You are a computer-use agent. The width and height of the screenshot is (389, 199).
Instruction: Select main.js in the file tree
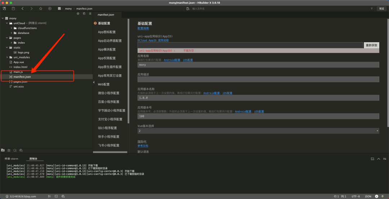[x=18, y=72]
